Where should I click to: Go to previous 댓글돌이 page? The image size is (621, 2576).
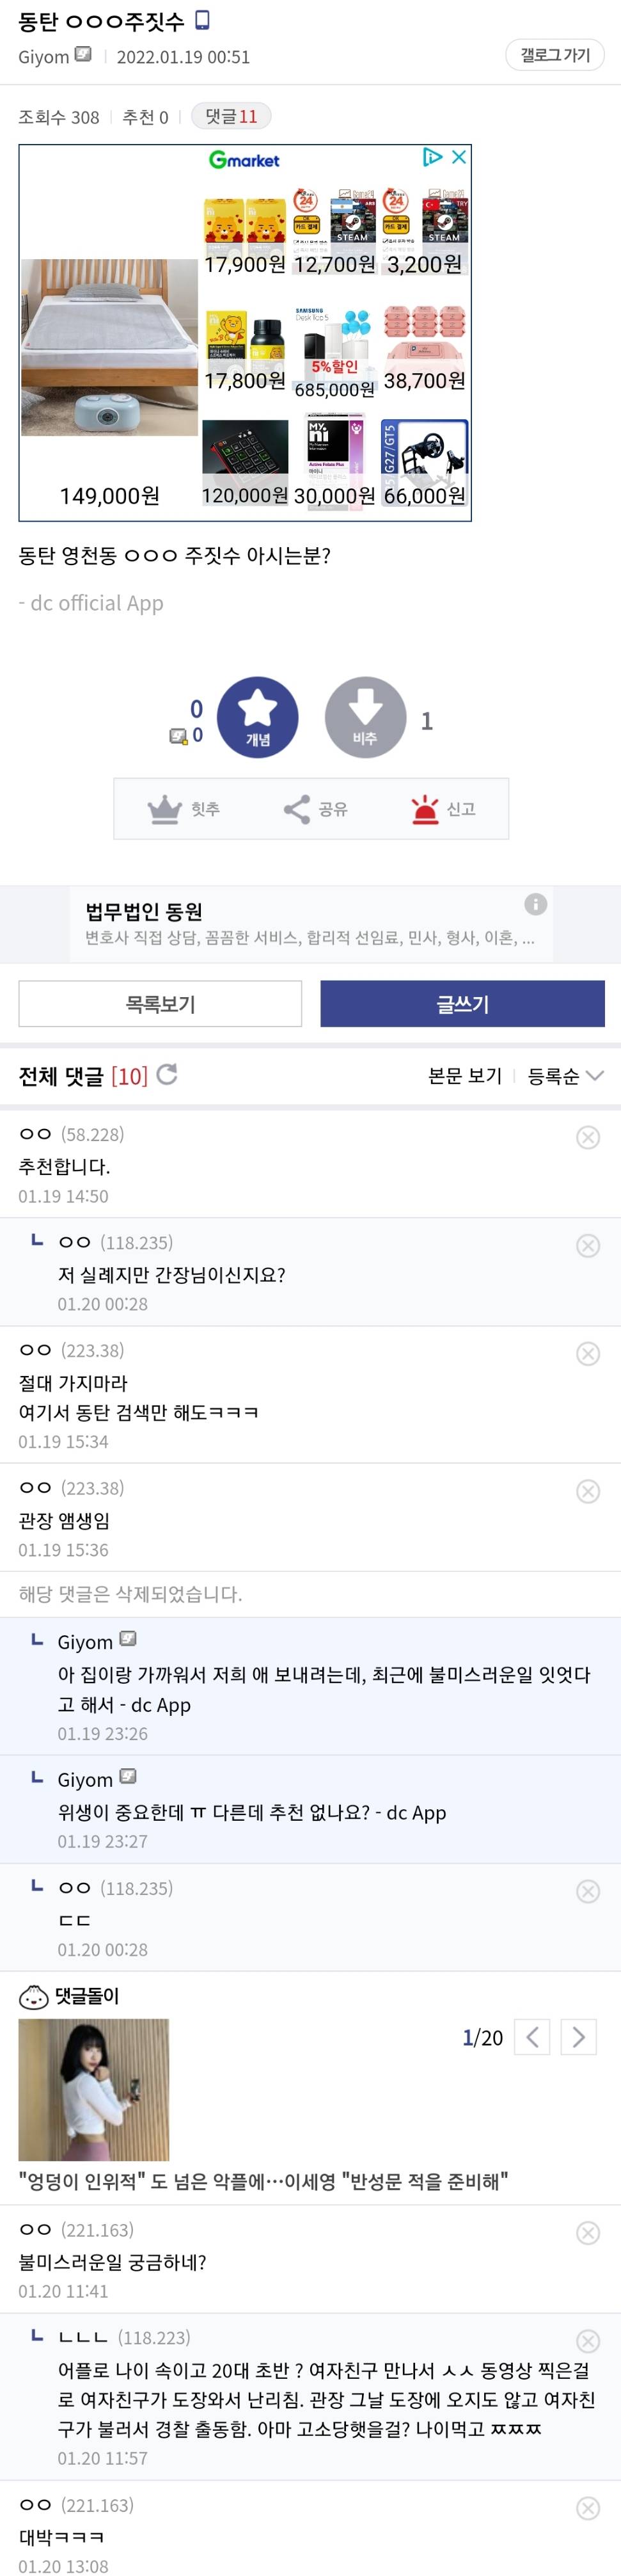coord(532,2037)
